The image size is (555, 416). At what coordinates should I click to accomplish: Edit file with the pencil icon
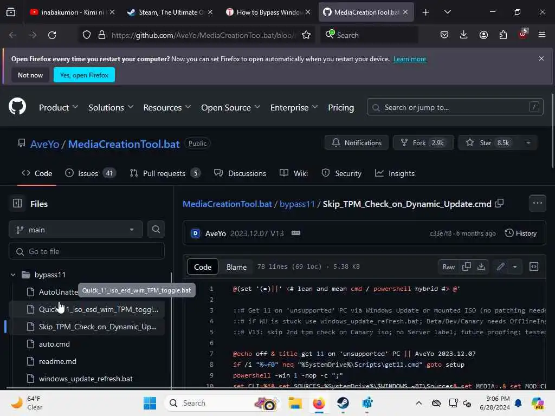tap(500, 266)
